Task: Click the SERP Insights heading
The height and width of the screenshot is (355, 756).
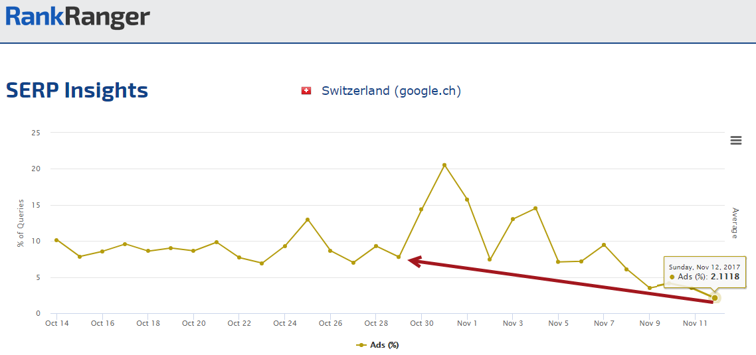Action: coord(77,90)
